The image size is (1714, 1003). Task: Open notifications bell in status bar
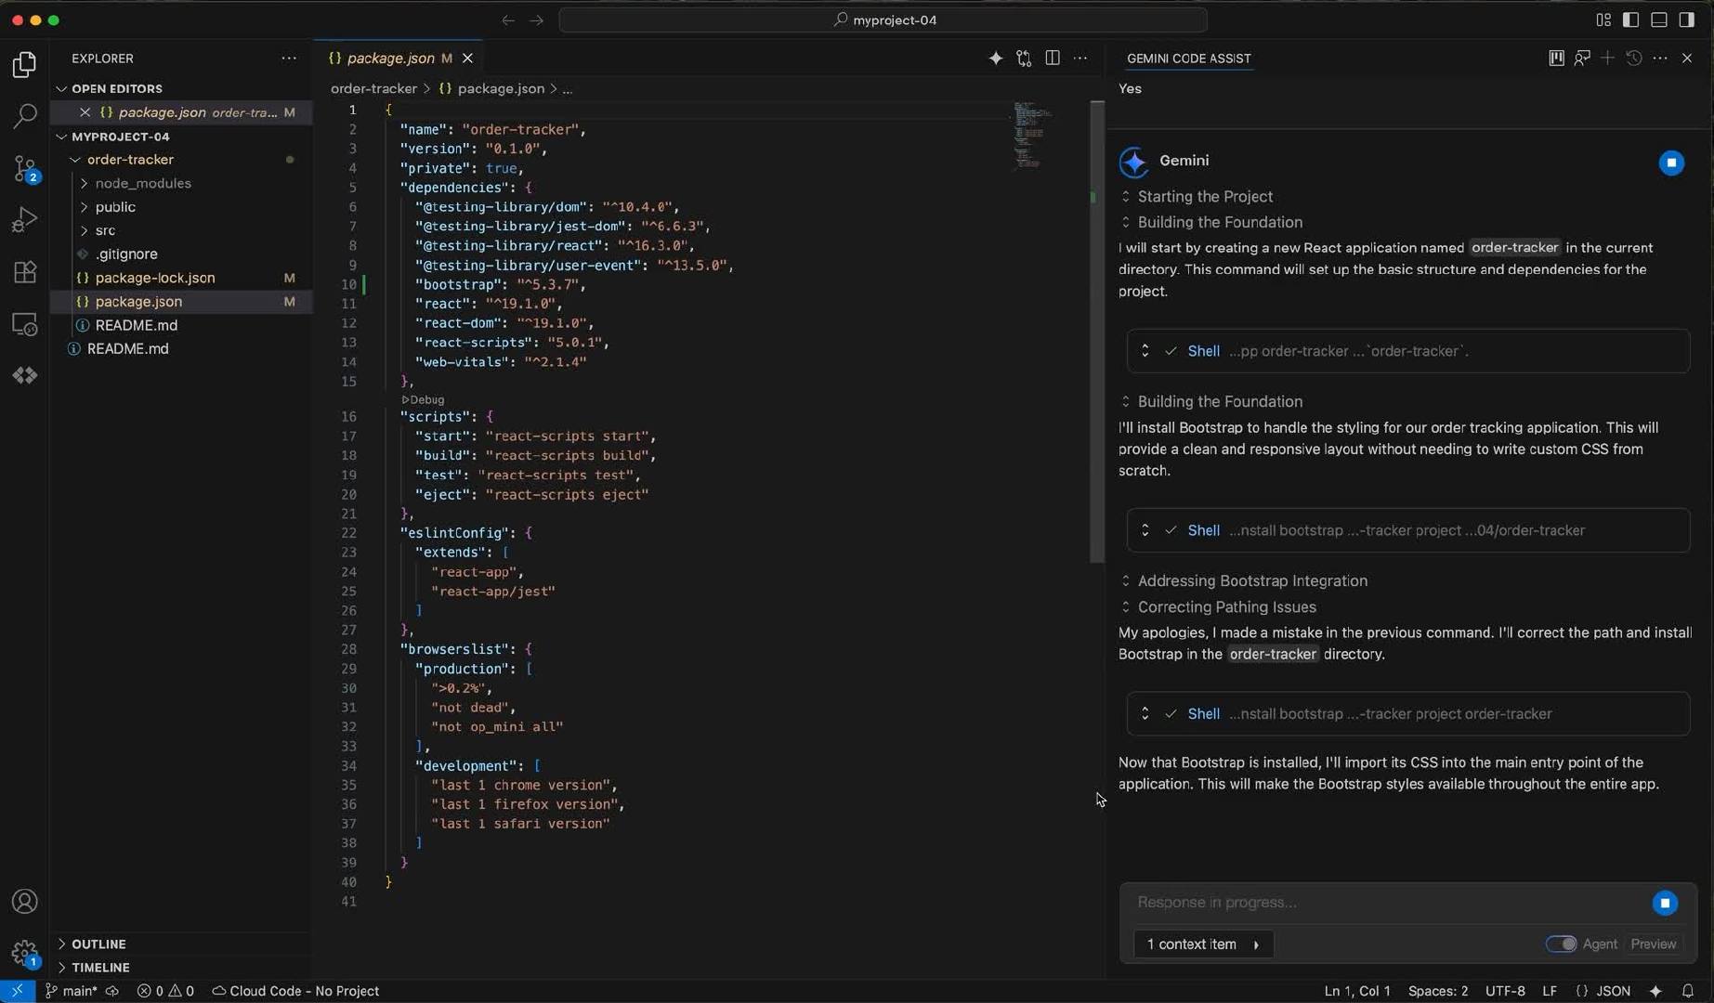(x=1688, y=991)
